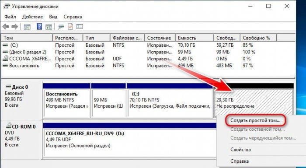The width and height of the screenshot is (306, 168).
Task: Click the Disk Management app icon in title bar
Action: (x=6, y=6)
